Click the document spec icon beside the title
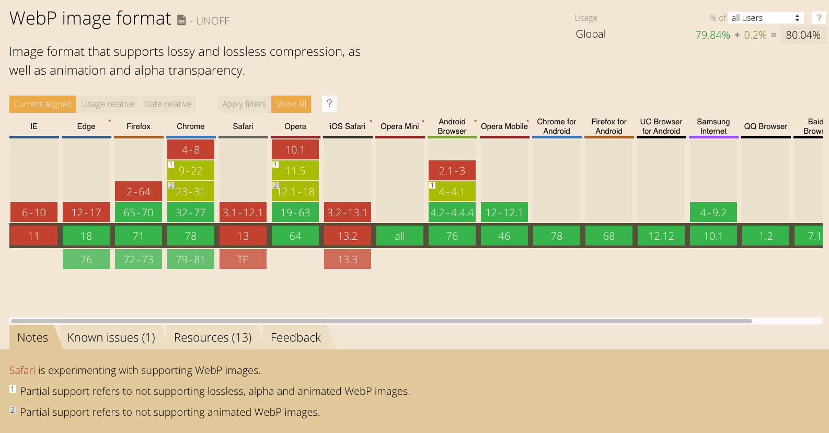The width and height of the screenshot is (829, 433). [181, 20]
